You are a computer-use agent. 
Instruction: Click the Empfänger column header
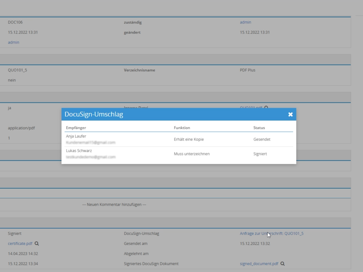click(x=76, y=128)
